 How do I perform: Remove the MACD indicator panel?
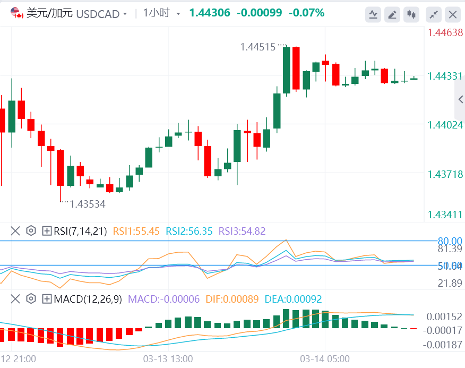(15, 299)
